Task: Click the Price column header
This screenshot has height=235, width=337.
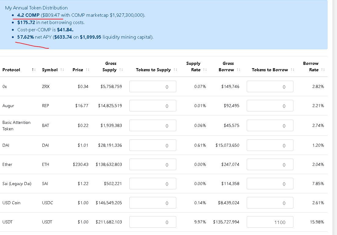Action: pyautogui.click(x=78, y=70)
